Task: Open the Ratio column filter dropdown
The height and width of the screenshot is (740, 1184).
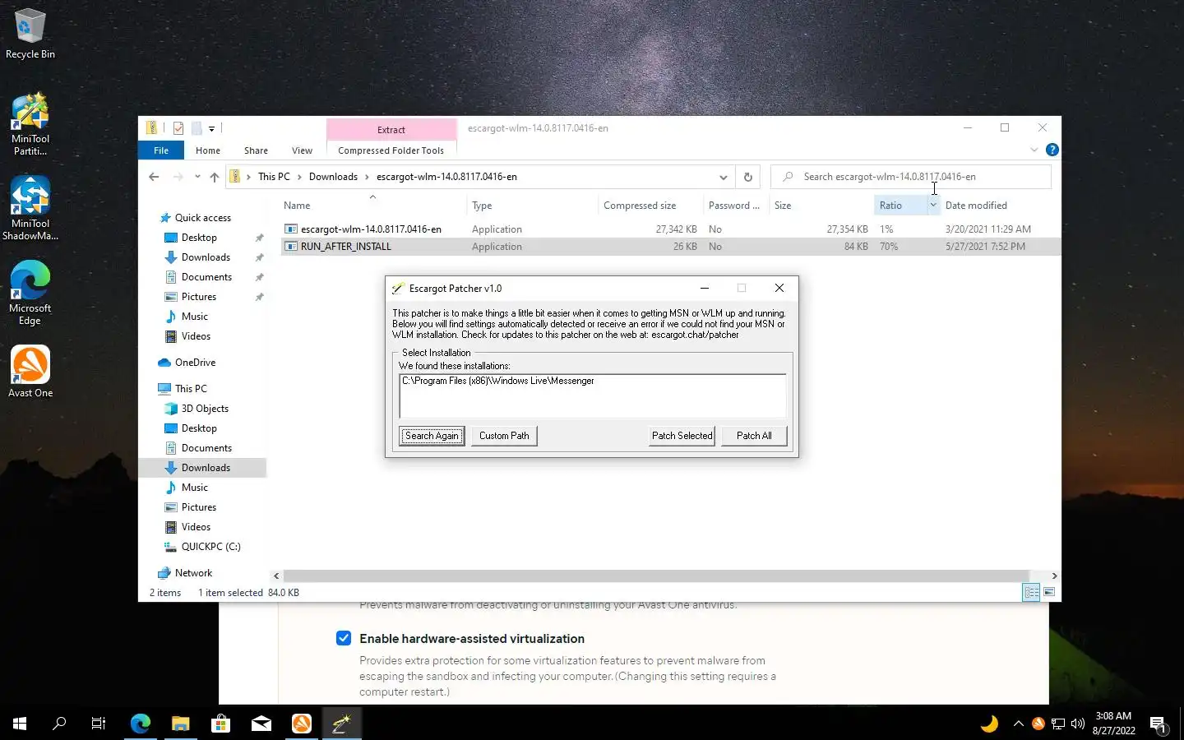Action: point(933,206)
